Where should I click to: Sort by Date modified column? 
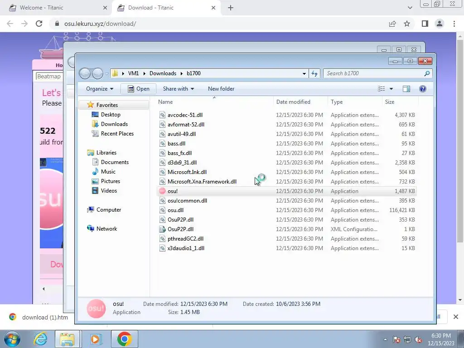293,102
